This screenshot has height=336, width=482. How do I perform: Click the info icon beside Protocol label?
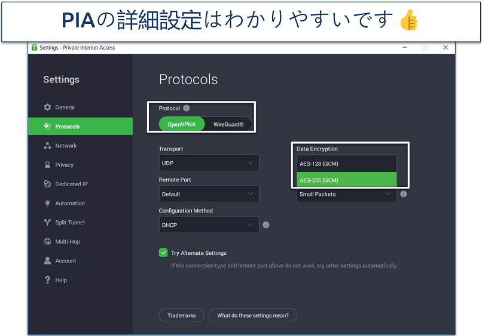(x=187, y=109)
